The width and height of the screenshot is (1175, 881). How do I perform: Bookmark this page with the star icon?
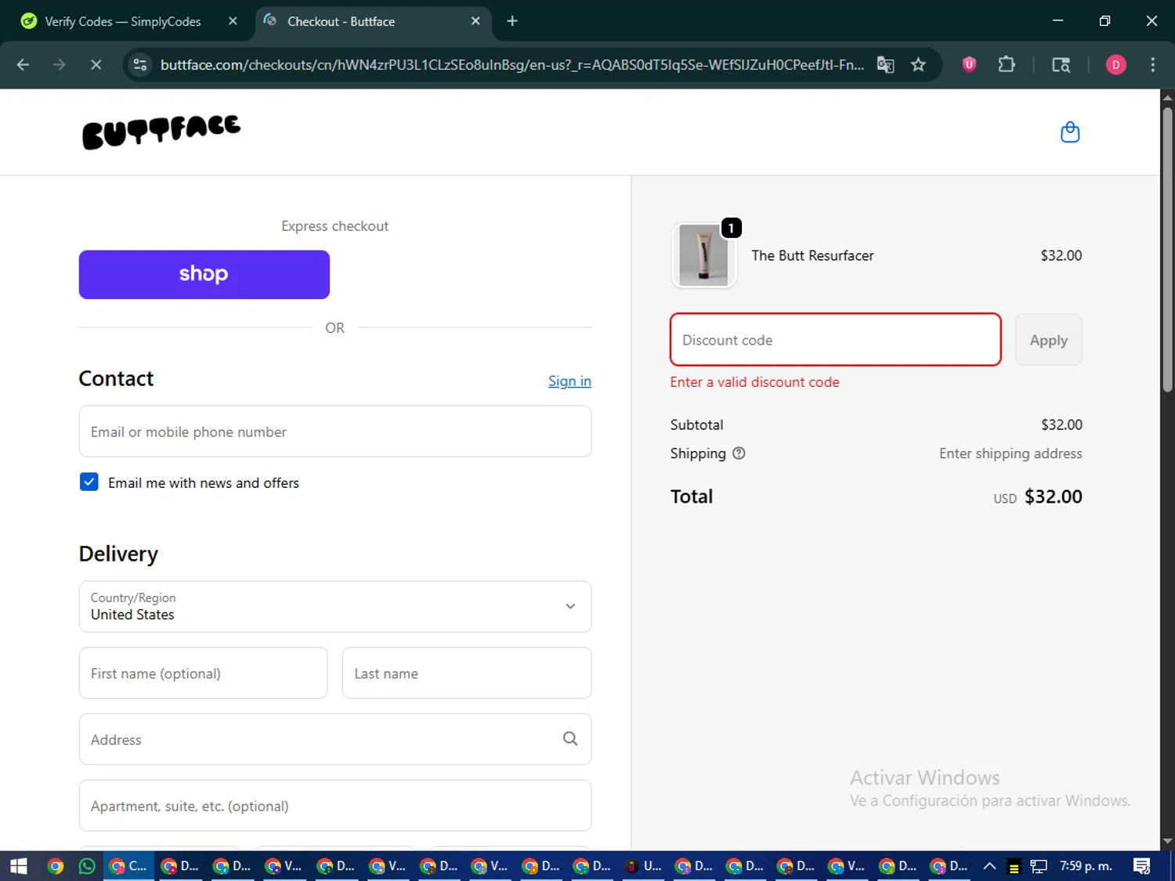click(918, 65)
